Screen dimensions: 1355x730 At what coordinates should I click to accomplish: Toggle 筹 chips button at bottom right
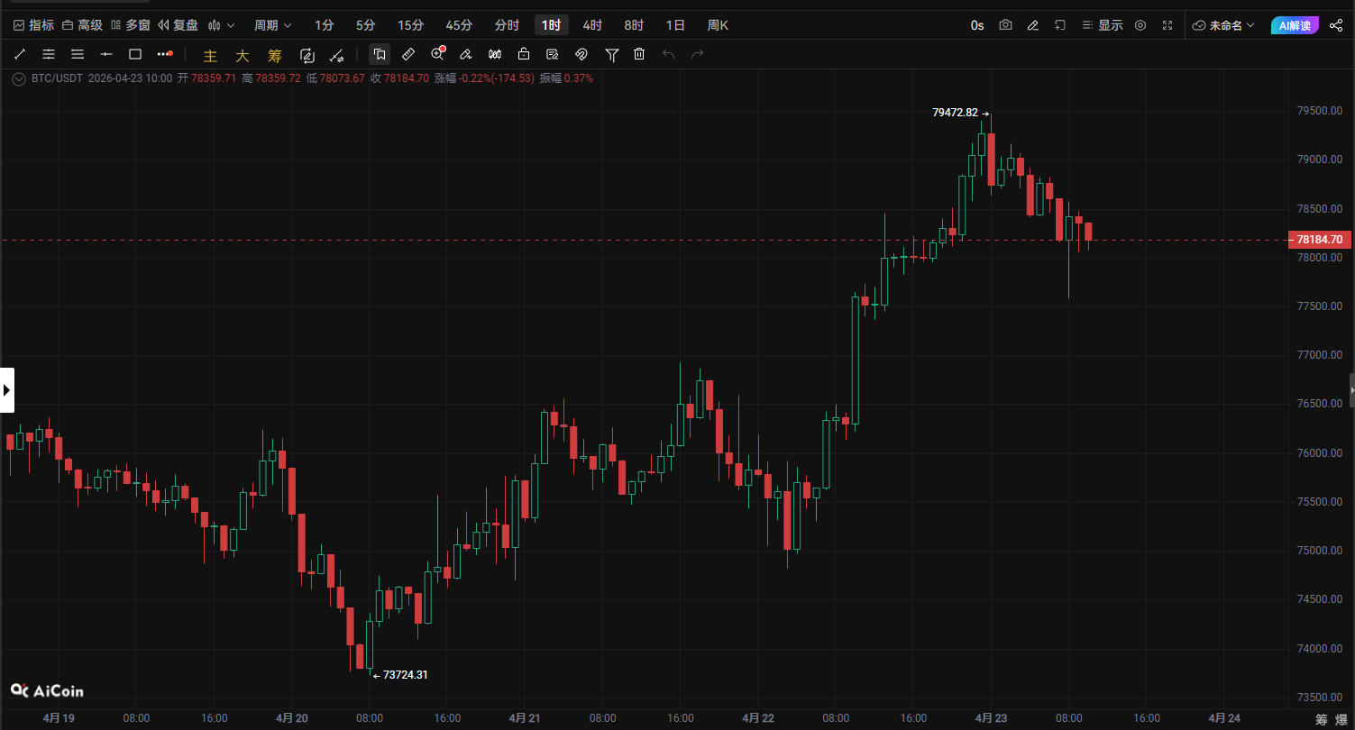point(1321,719)
